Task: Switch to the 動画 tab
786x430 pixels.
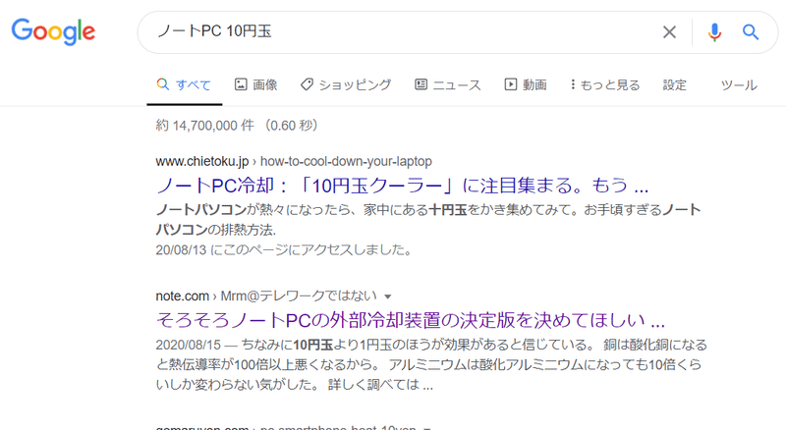Action: (526, 84)
